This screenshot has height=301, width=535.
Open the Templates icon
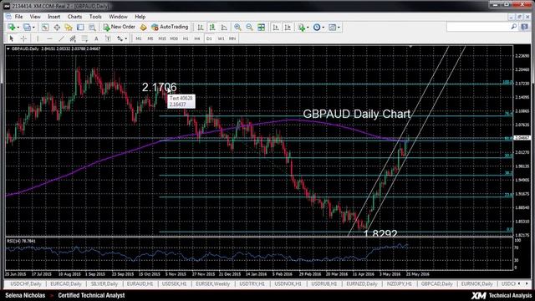tap(332, 27)
